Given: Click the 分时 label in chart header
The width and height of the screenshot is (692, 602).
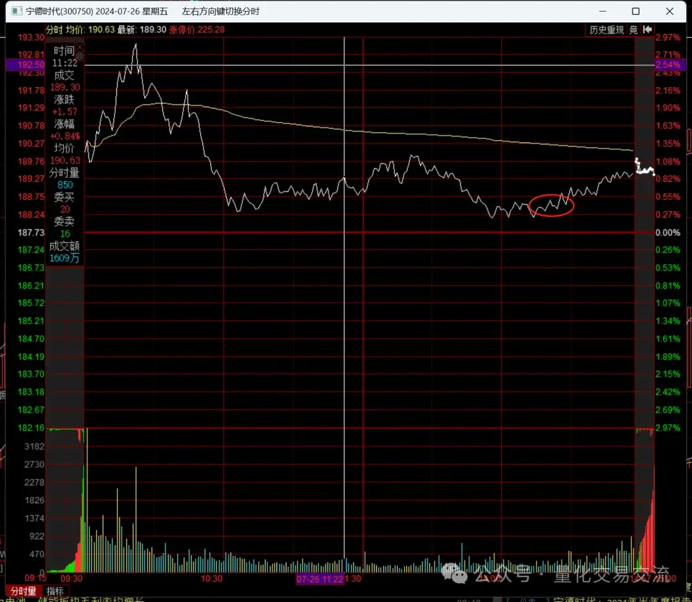Looking at the screenshot, I should (x=54, y=29).
